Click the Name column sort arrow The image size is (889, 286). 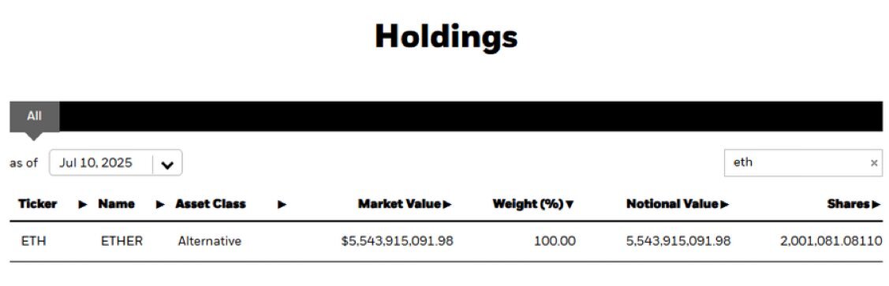tap(160, 204)
